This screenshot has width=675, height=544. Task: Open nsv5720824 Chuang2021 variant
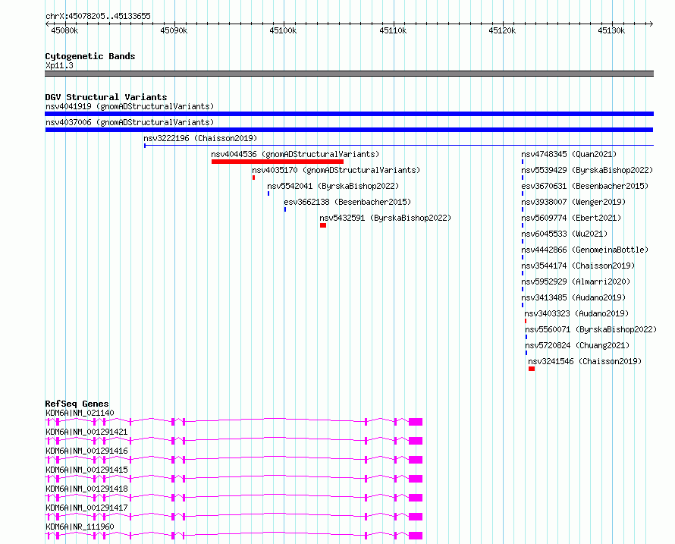click(x=577, y=345)
